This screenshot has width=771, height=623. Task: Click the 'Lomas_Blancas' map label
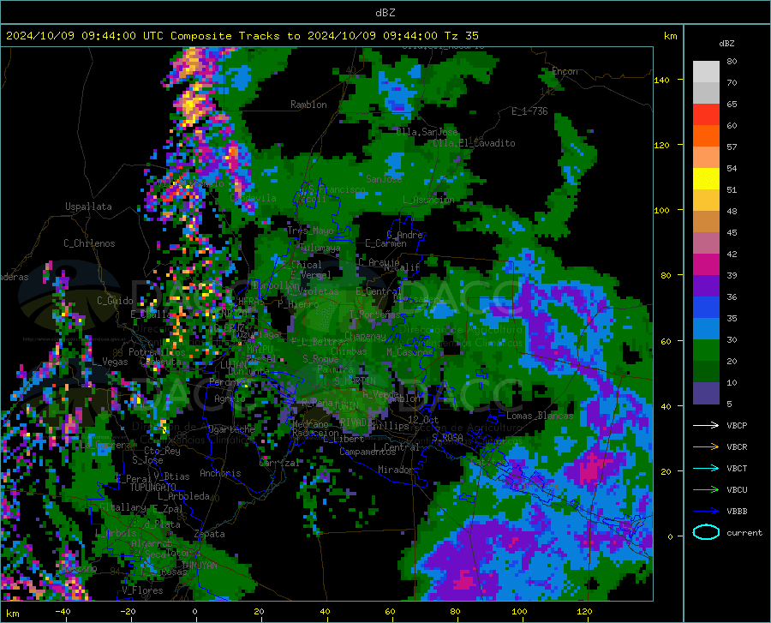pyautogui.click(x=540, y=416)
